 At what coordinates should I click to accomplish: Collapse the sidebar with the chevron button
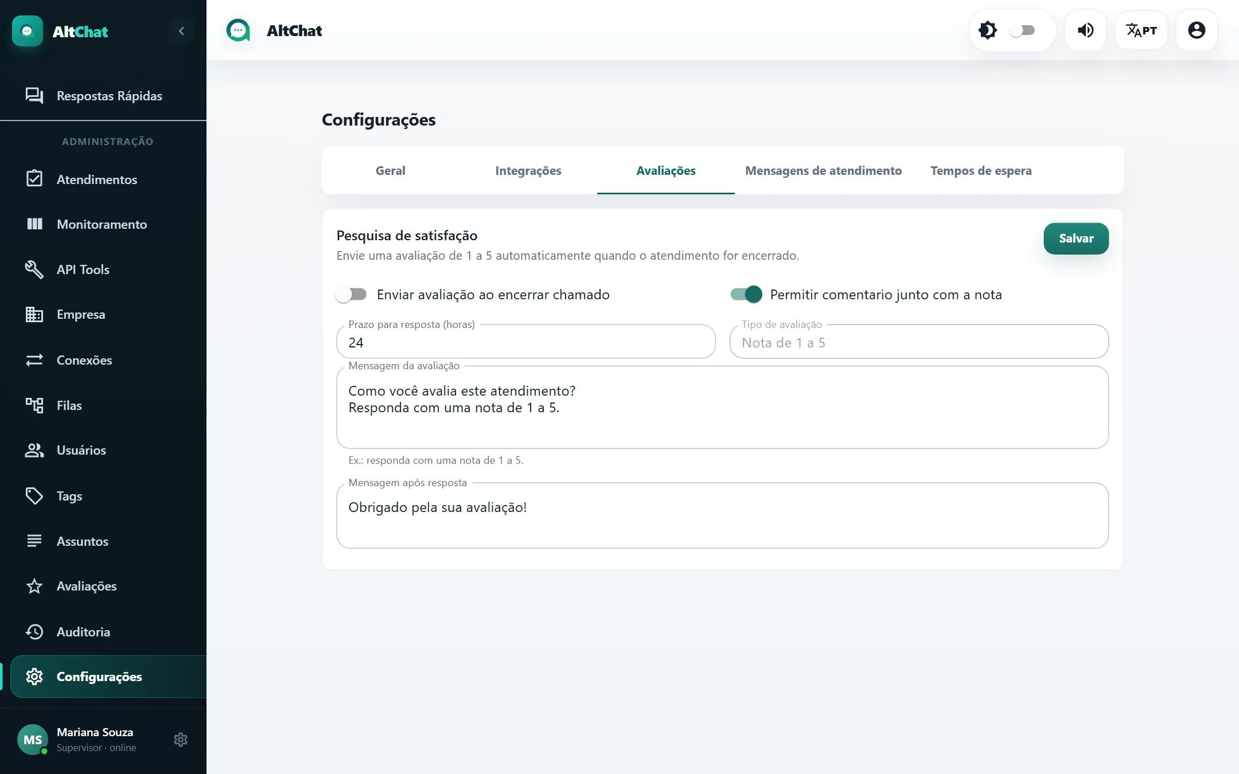(181, 31)
